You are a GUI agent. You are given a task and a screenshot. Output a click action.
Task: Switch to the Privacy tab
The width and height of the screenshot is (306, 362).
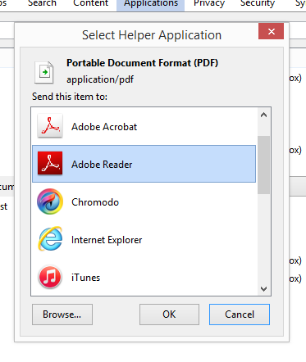click(x=209, y=4)
